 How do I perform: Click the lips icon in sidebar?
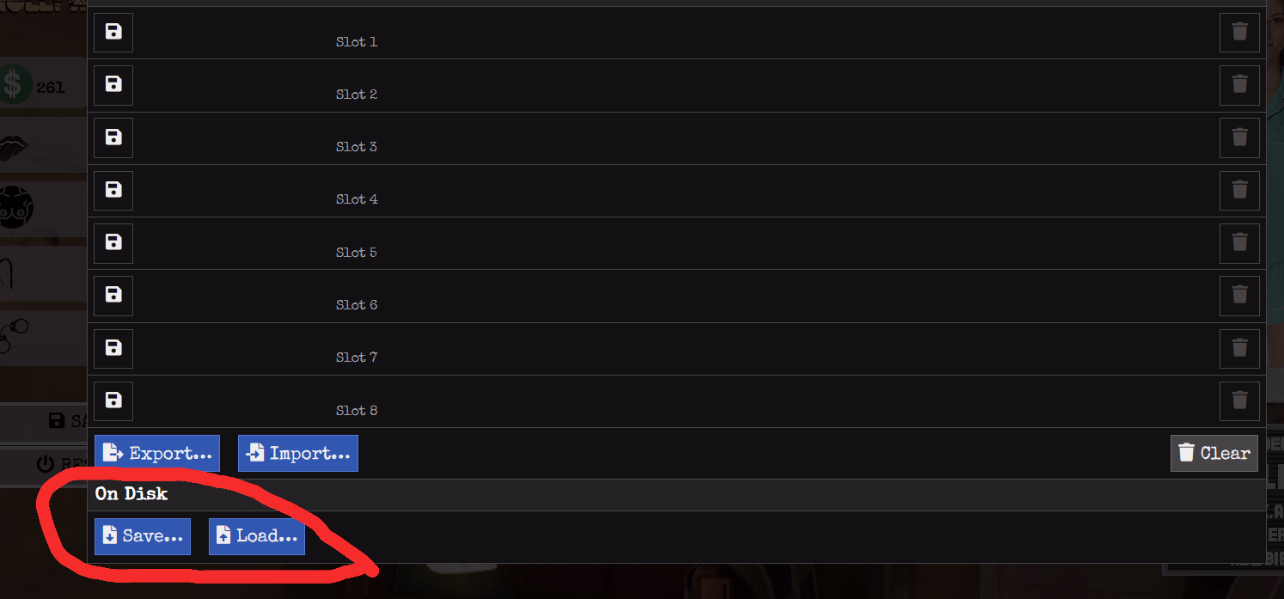[14, 148]
